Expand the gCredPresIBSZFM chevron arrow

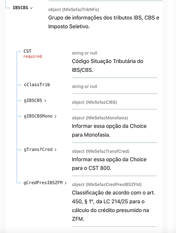pyautogui.click(x=66, y=183)
